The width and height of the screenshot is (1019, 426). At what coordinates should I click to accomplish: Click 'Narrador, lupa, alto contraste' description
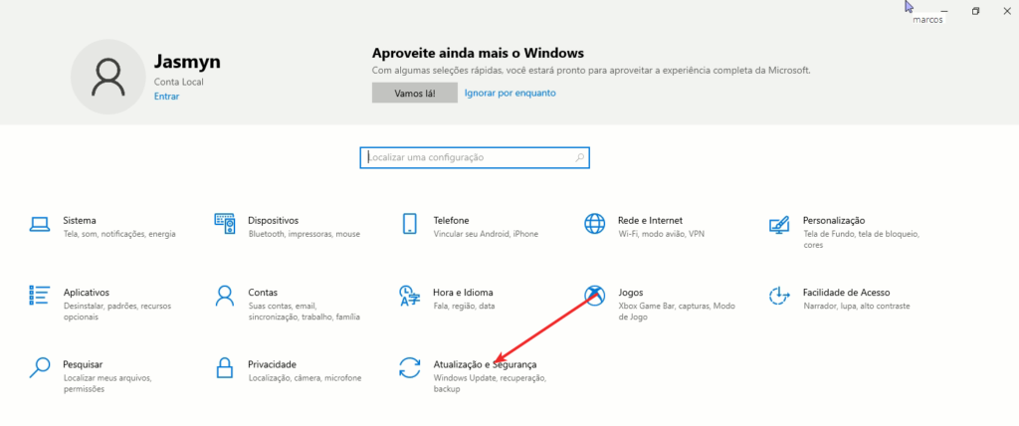pos(856,306)
